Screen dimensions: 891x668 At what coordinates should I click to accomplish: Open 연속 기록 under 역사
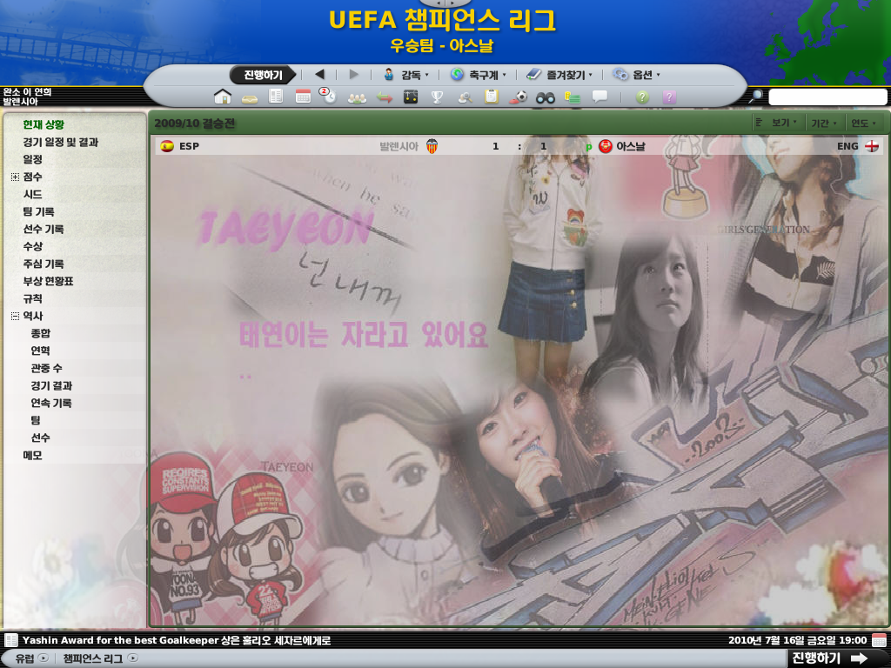pos(51,403)
